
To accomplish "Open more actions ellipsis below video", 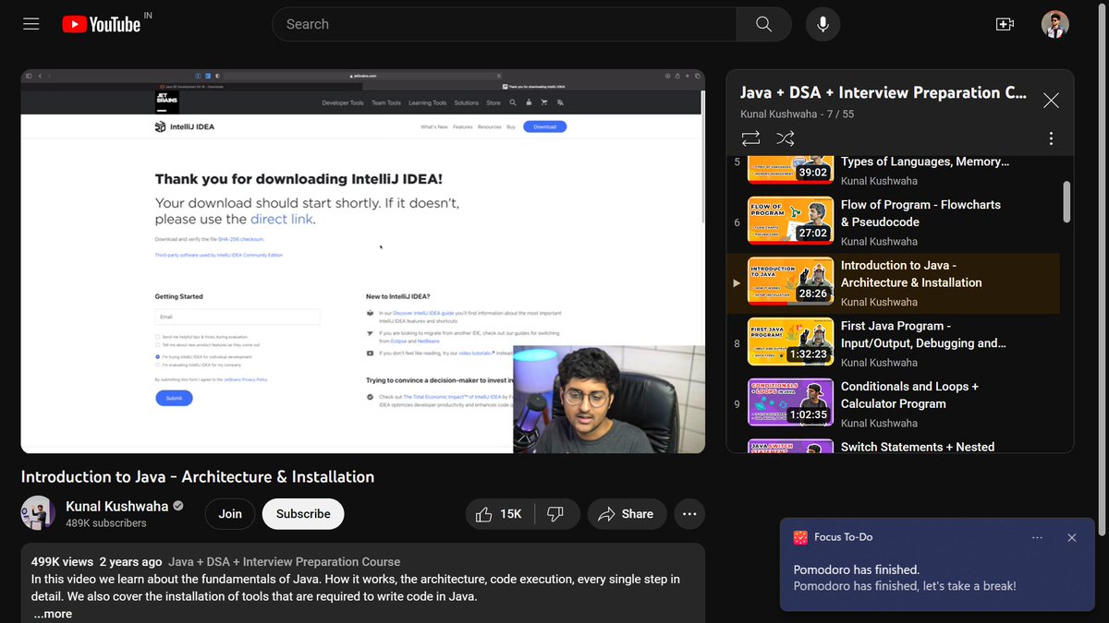I will pos(689,514).
